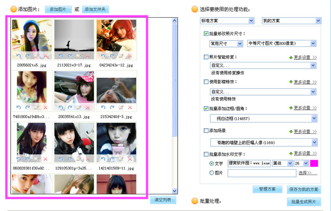Edit the 04234243r-12.jpg image
Viewport: 331px width, 211px height.
[x=121, y=56]
